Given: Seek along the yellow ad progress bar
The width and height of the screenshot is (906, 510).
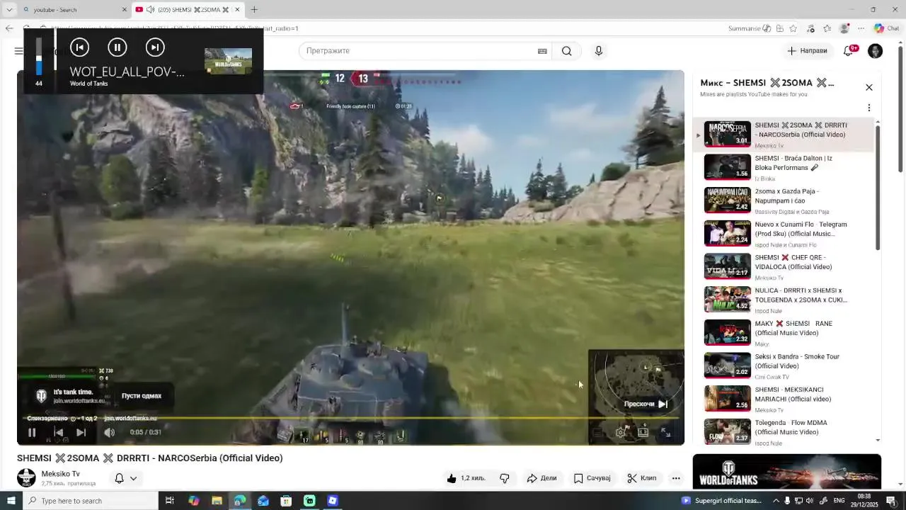Looking at the screenshot, I should 350,418.
